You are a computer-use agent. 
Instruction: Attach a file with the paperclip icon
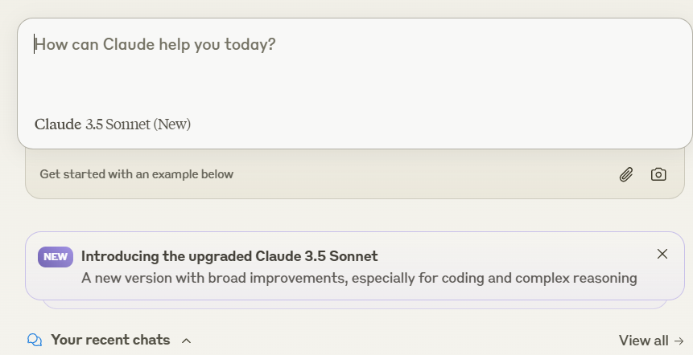coord(626,174)
